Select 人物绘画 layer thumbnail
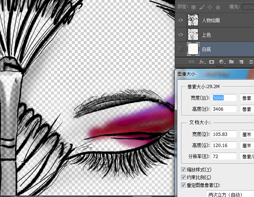This screenshot has width=254, height=197. coord(193,20)
